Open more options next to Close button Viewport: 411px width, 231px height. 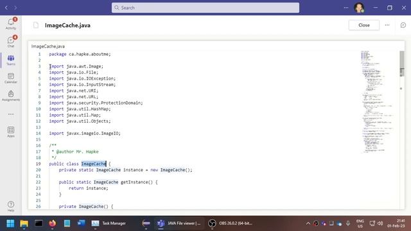[x=387, y=25]
